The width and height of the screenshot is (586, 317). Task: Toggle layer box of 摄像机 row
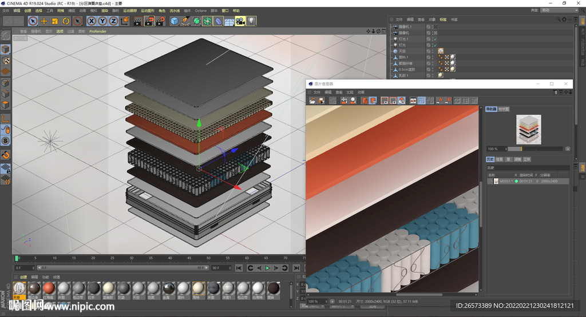point(429,33)
